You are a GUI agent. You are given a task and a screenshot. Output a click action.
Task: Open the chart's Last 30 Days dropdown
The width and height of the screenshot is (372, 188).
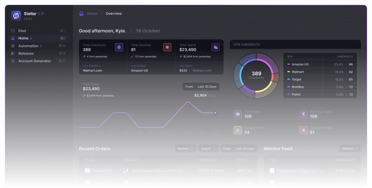pyautogui.click(x=201, y=87)
